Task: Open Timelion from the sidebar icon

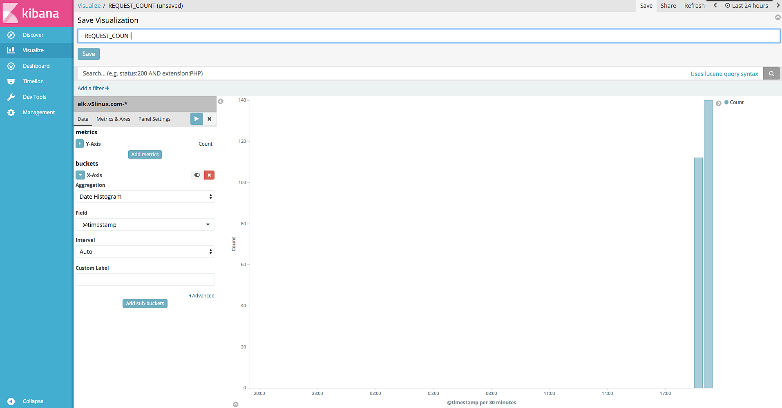Action: point(11,82)
